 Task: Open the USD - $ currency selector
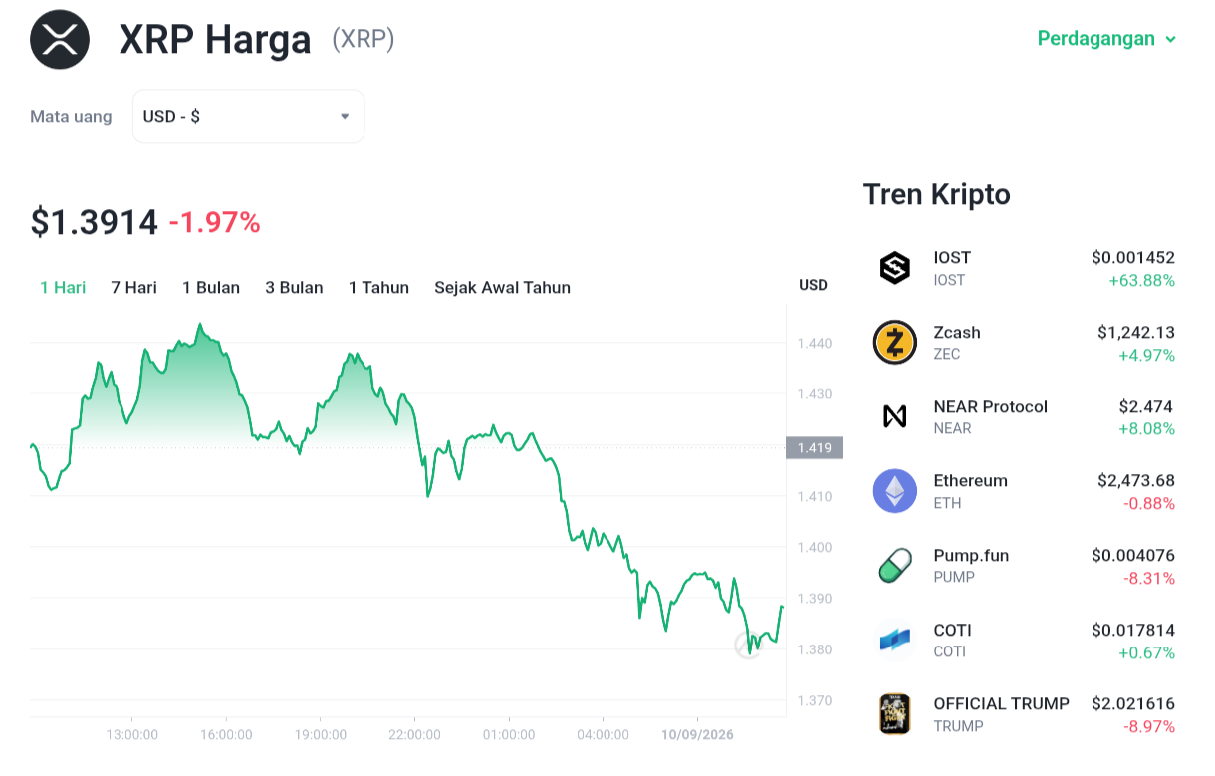(x=248, y=117)
